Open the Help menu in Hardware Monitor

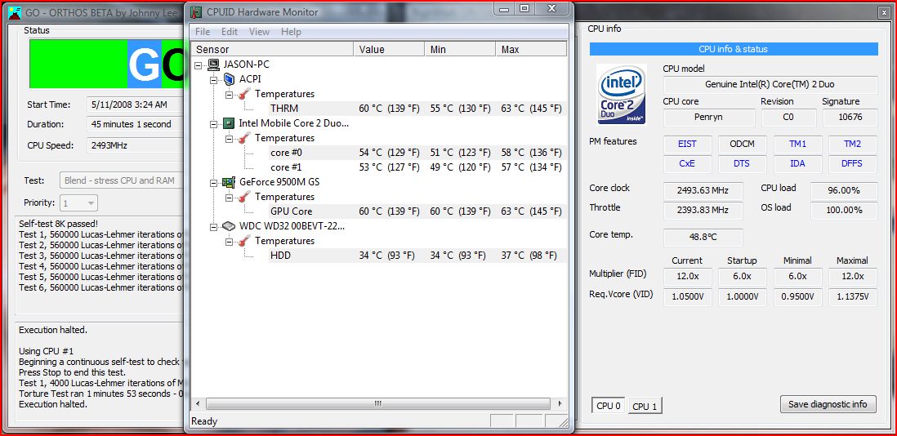(291, 32)
